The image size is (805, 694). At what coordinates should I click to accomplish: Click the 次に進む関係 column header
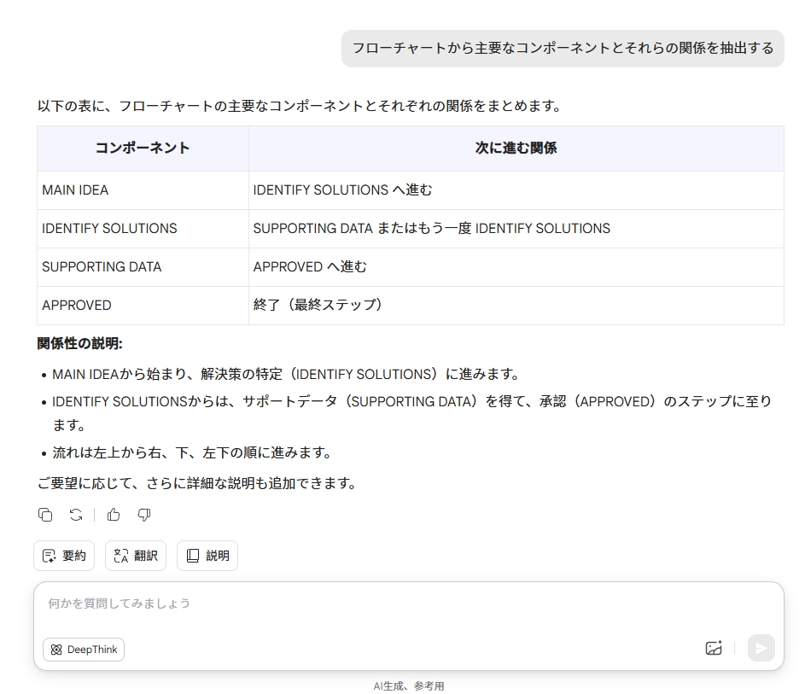tap(516, 149)
